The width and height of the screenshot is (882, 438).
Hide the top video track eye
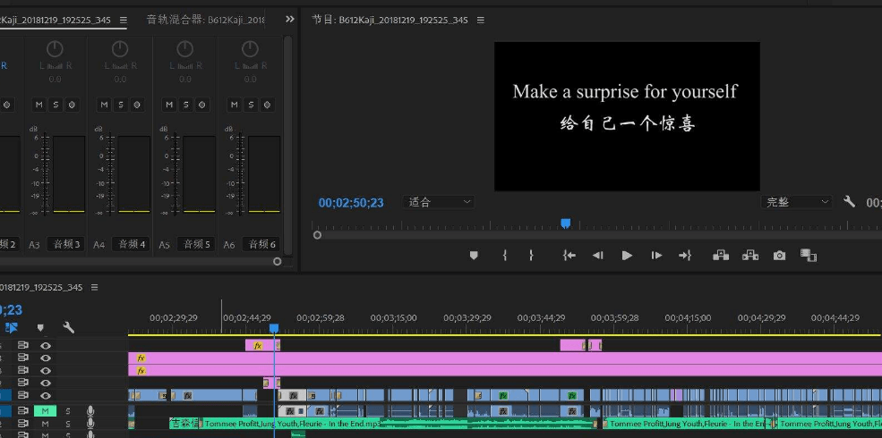point(45,345)
